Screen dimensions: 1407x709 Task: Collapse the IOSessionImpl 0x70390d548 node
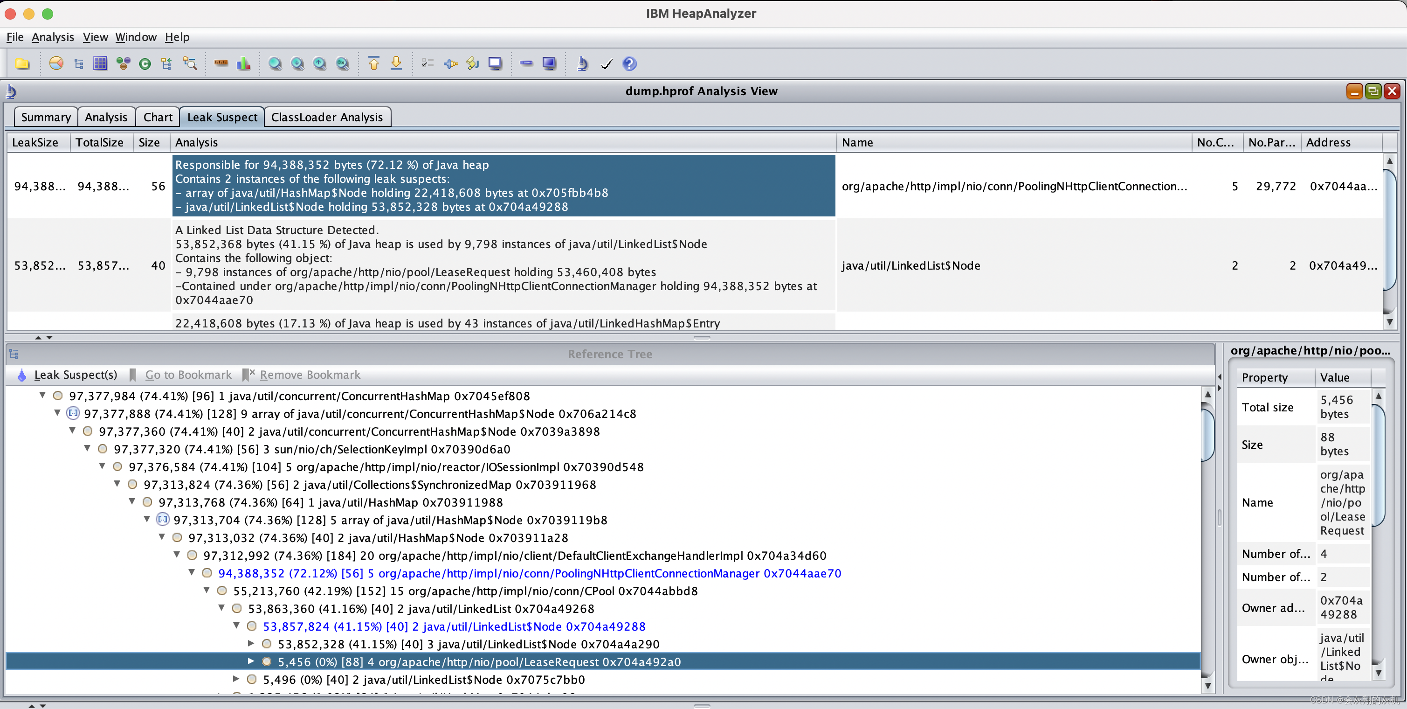pos(102,466)
